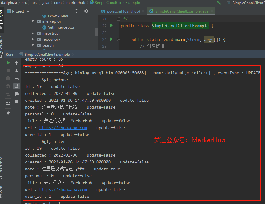This screenshot has width=265, height=204.
Task: Dump threads with the camera icon
Action: (8, 78)
